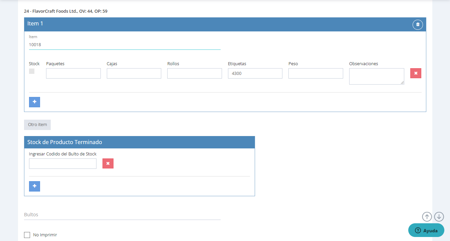
Task: Remove the row with red X beside Observaciones
Action: [x=416, y=73]
